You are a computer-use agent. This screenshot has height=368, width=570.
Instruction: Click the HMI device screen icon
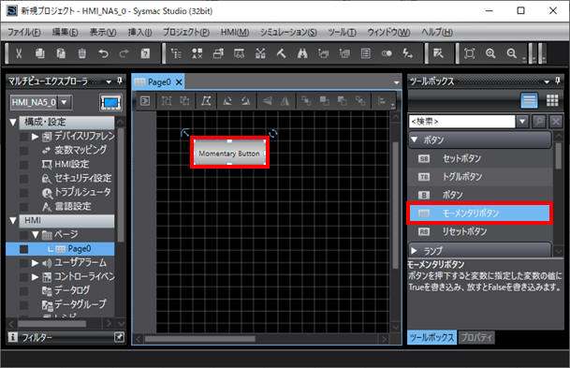[x=110, y=103]
